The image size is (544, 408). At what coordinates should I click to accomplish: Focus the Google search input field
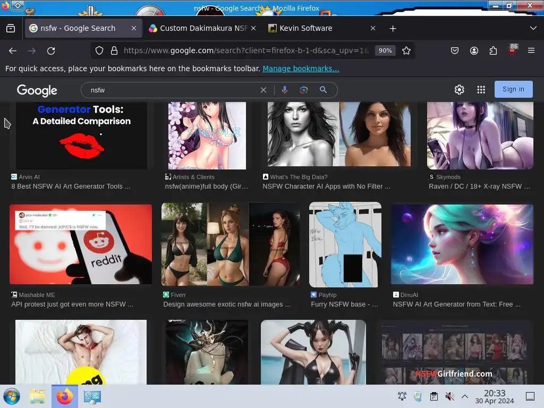tap(174, 90)
